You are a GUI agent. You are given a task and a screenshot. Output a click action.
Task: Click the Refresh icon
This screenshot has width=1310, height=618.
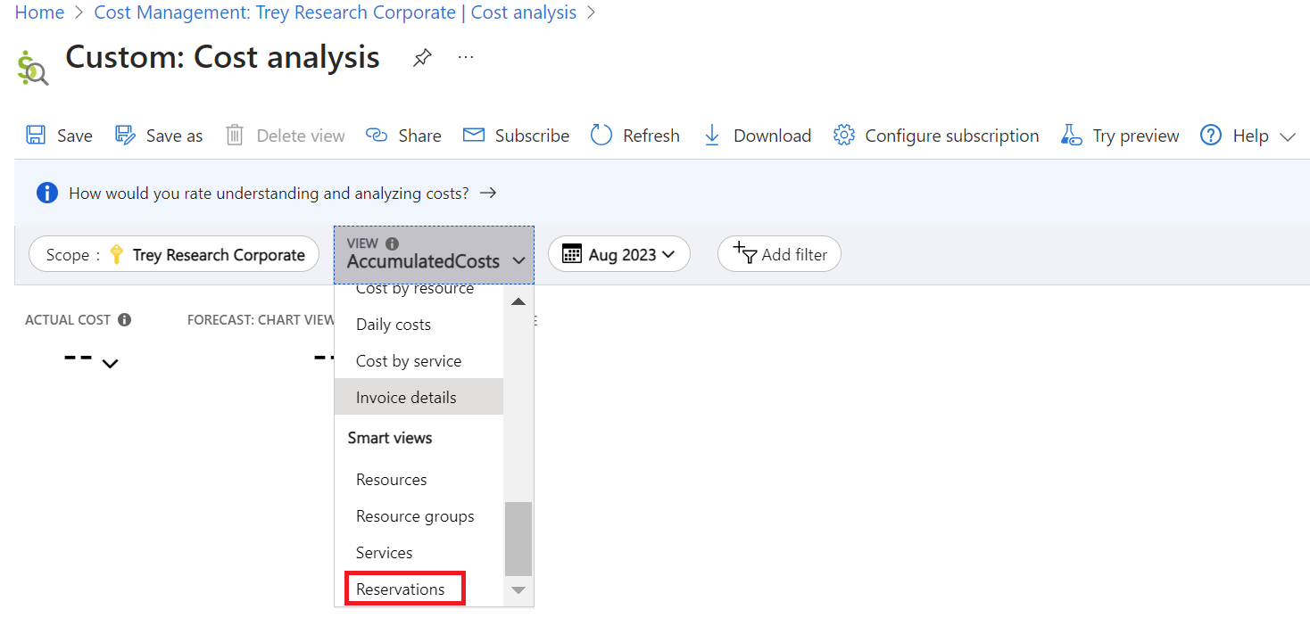[600, 134]
